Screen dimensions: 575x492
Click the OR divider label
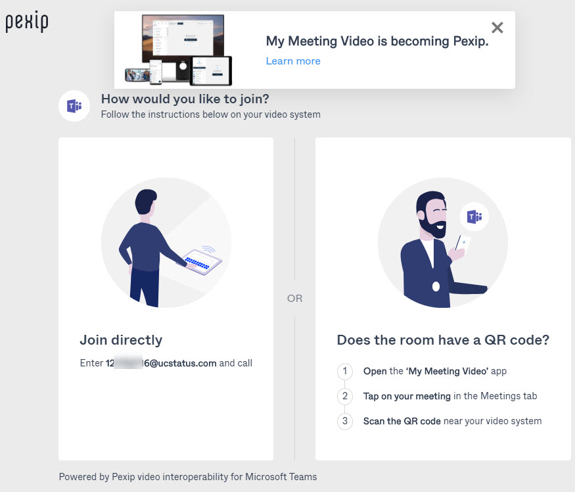[294, 299]
